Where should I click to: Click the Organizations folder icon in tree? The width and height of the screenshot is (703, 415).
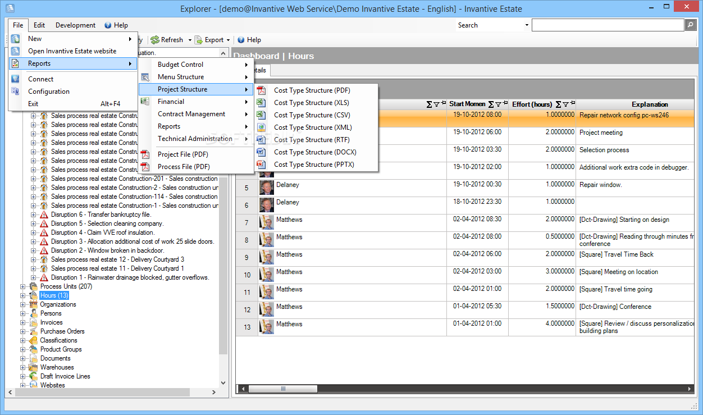tap(34, 304)
